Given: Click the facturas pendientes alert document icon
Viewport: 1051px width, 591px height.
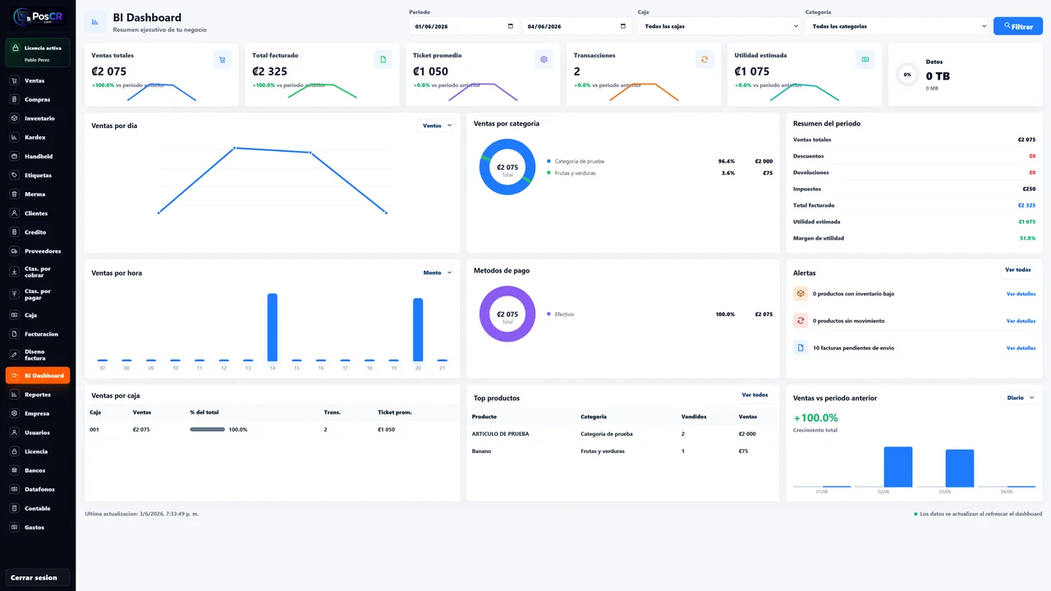Looking at the screenshot, I should [801, 347].
